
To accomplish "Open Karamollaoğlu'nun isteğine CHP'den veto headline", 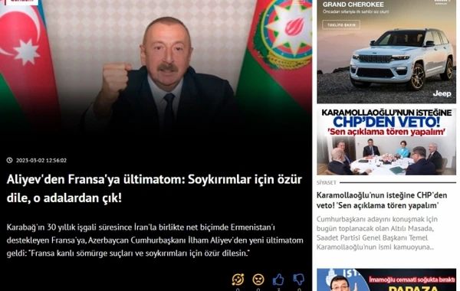I will (x=382, y=200).
